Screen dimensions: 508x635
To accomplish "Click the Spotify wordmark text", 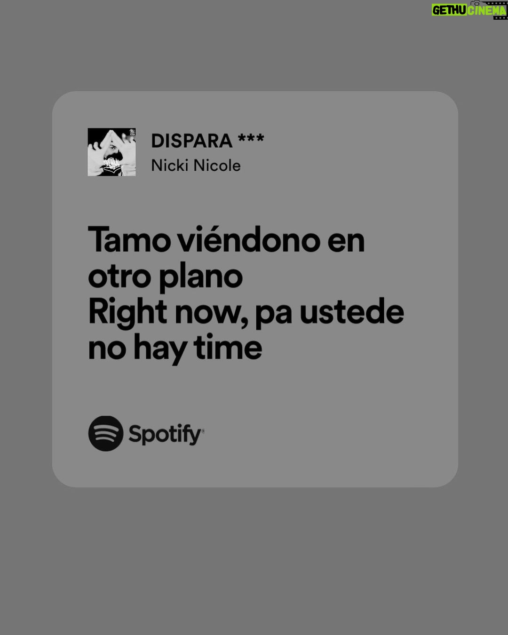I will [x=166, y=435].
